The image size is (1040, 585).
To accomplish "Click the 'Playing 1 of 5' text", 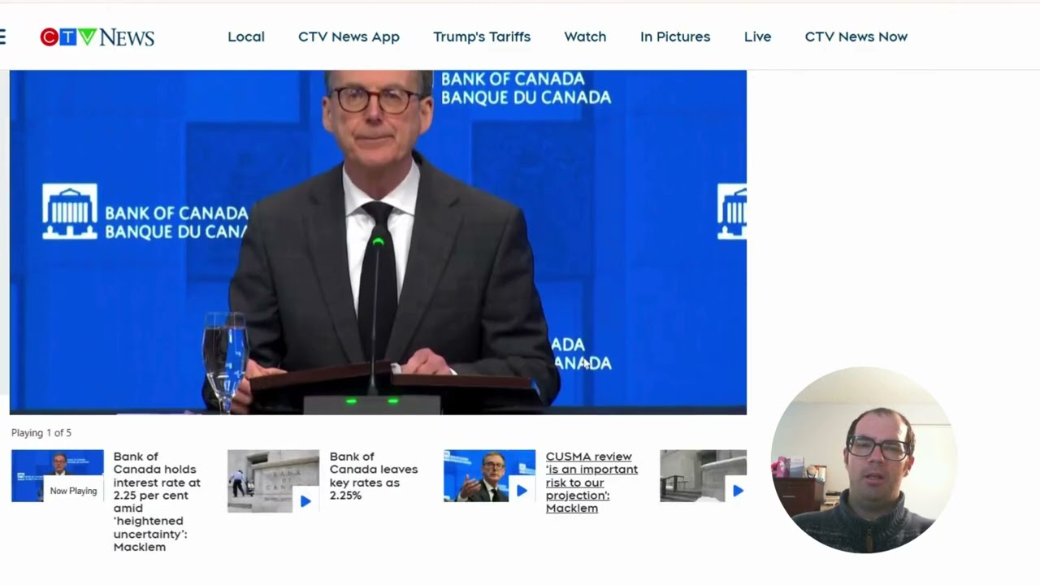I will [41, 432].
